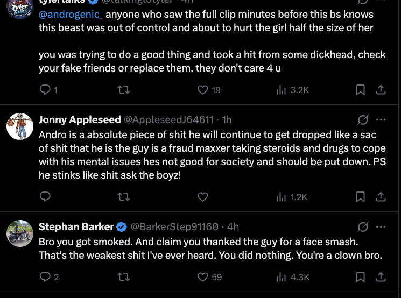Open Grok icon on Jonny Appleseed's tweet

coord(363,119)
